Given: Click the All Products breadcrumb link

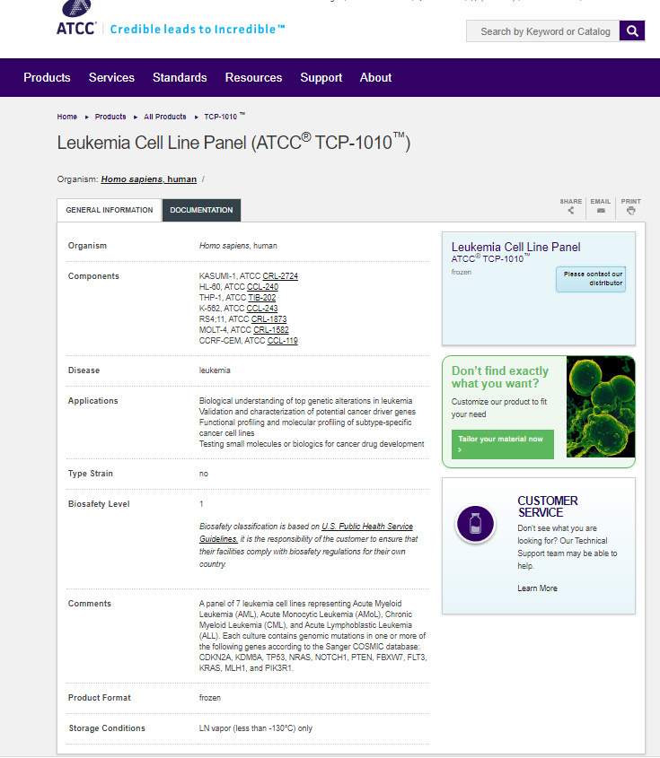Looking at the screenshot, I should point(165,117).
